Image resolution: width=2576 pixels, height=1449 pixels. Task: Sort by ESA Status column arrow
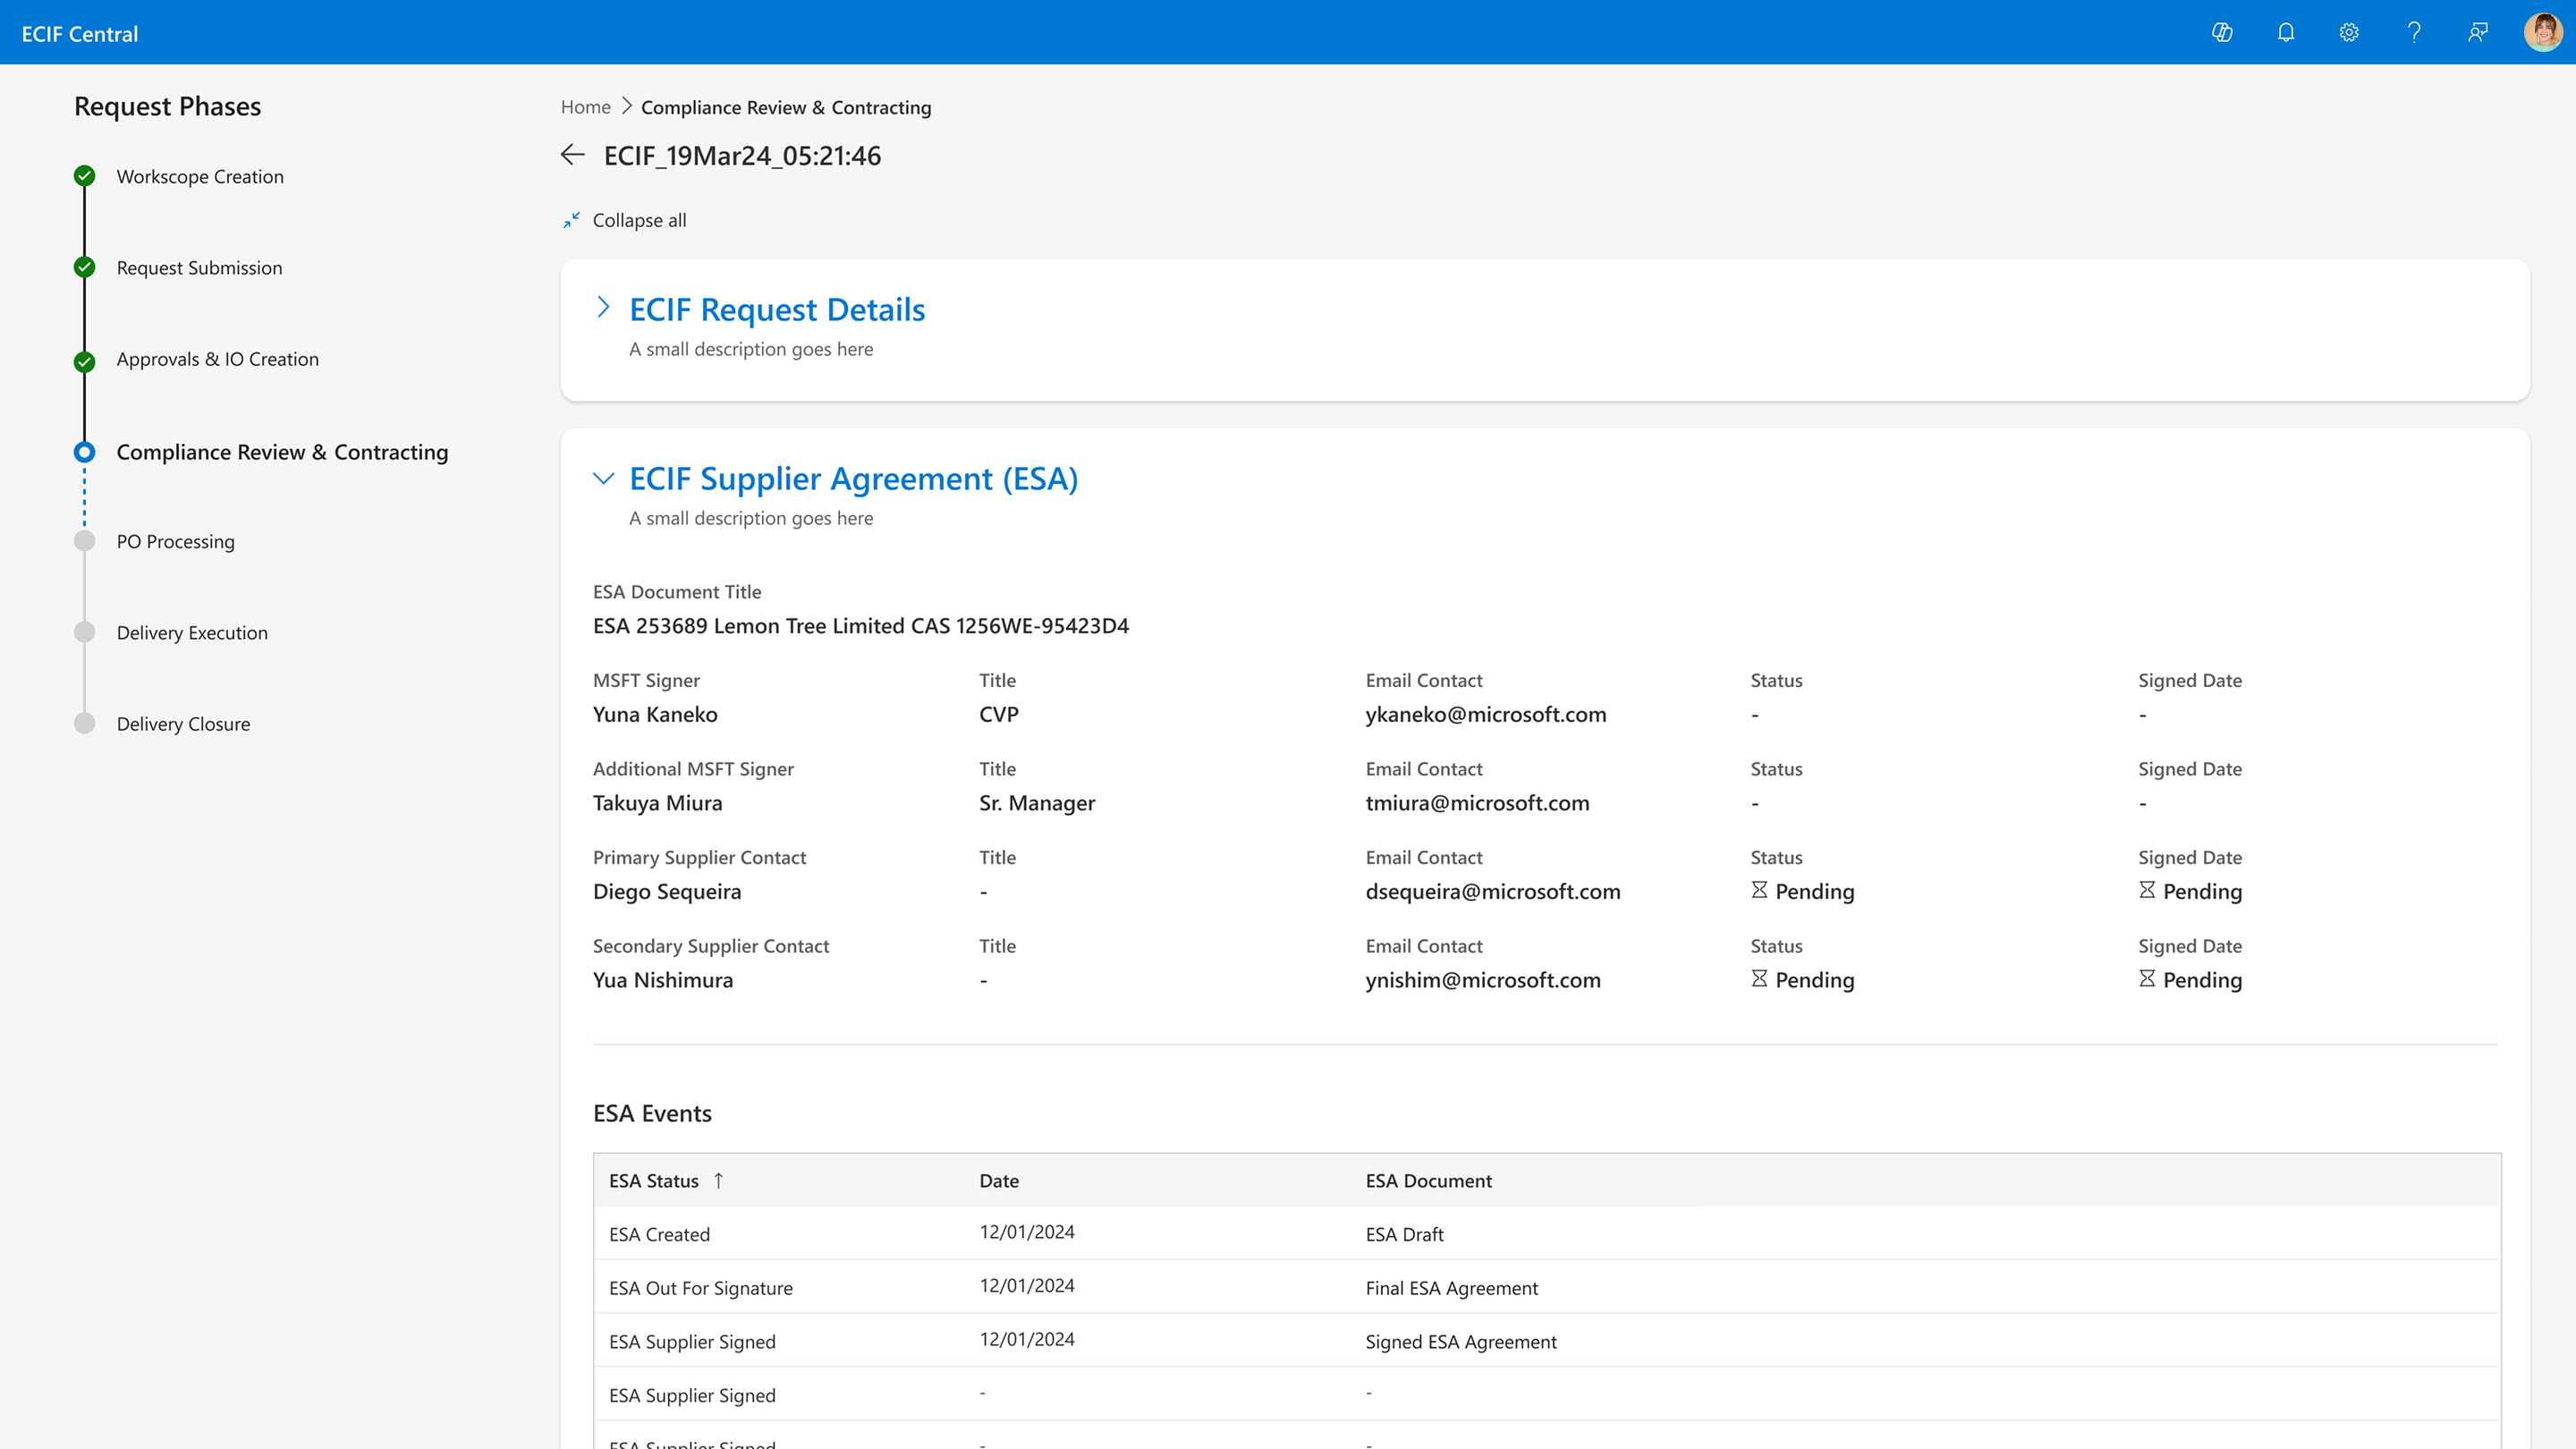tap(718, 1181)
